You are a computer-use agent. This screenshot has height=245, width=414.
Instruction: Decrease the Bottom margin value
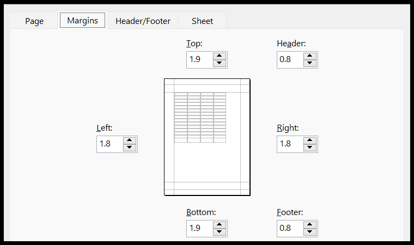point(219,232)
